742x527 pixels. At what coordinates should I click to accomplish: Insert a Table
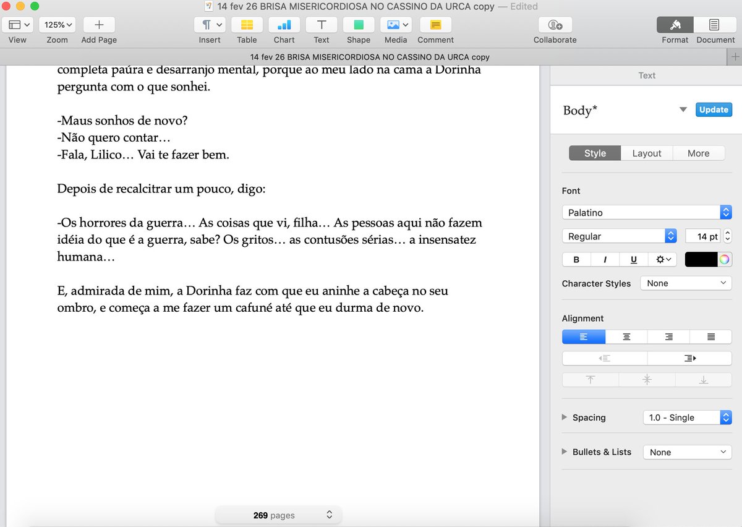[x=247, y=25]
